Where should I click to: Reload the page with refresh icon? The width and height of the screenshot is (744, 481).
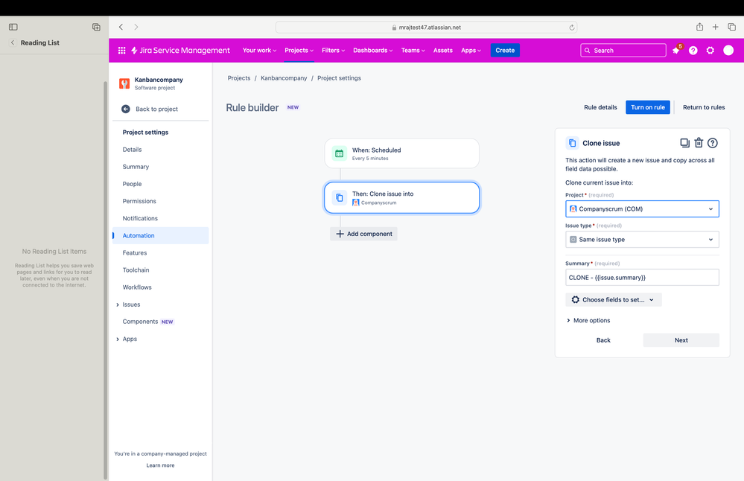coord(572,28)
